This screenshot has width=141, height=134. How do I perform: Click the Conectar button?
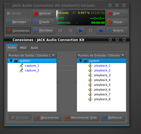(20, 117)
